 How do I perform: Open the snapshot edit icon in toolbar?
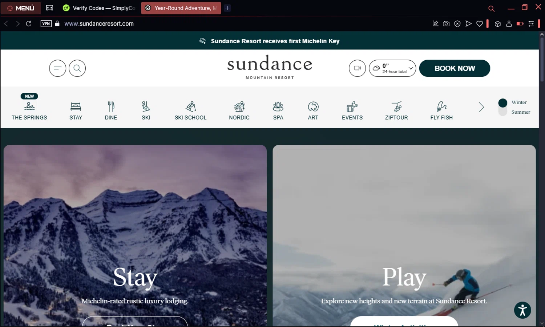point(435,24)
